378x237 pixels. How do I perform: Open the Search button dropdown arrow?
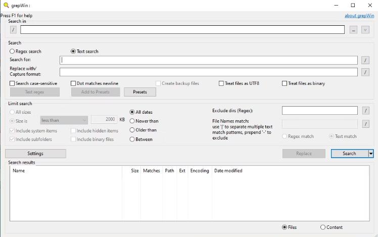click(371, 154)
